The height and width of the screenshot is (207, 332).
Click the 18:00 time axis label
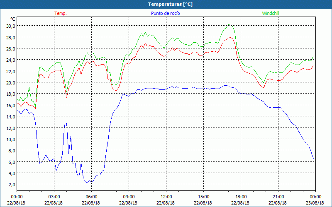pos(241,197)
